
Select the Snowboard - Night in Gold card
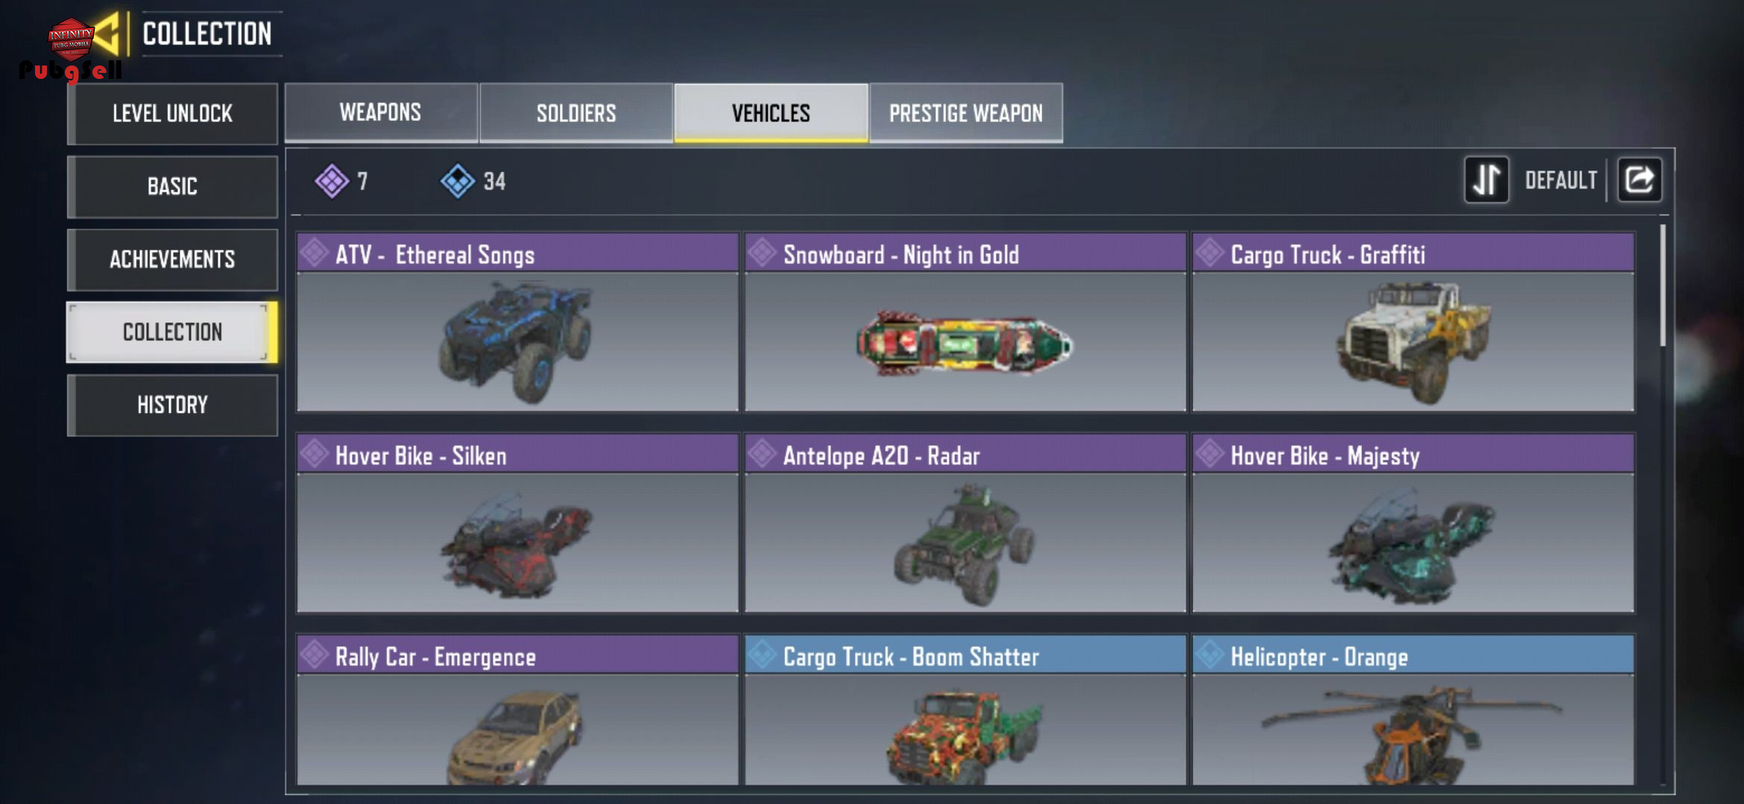965,322
